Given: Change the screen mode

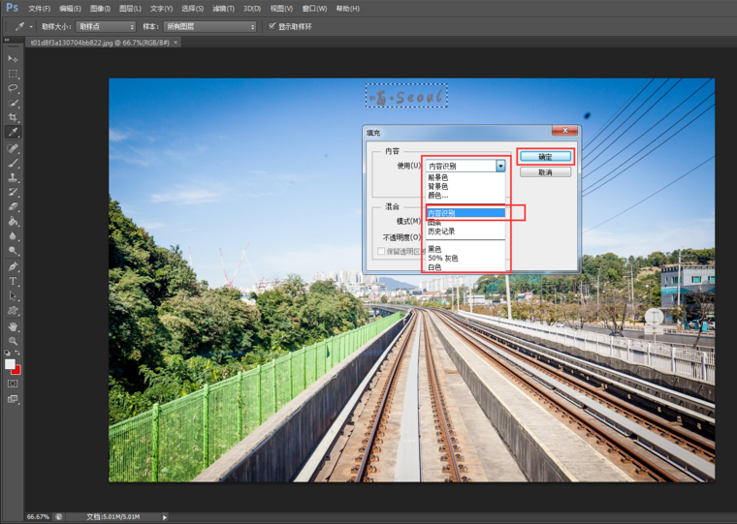Looking at the screenshot, I should click(x=13, y=399).
